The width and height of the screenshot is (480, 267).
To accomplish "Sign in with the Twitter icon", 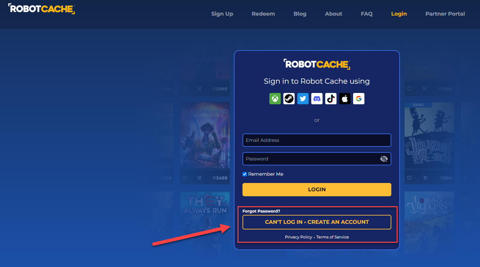I will (x=303, y=99).
